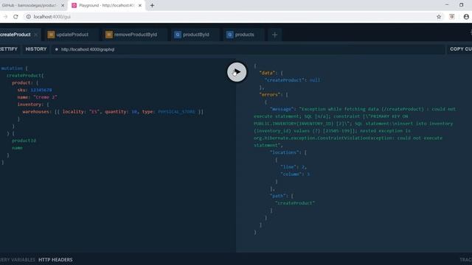Switch to the updateProduct tab

(x=72, y=35)
